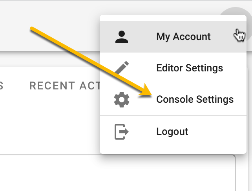This screenshot has height=191, width=252.
Task: Switch to the RECENT ACT tab
Action: click(65, 85)
